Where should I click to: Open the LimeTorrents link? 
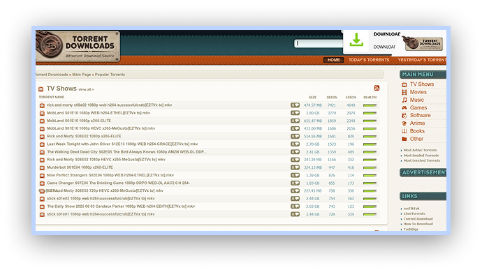414,213
